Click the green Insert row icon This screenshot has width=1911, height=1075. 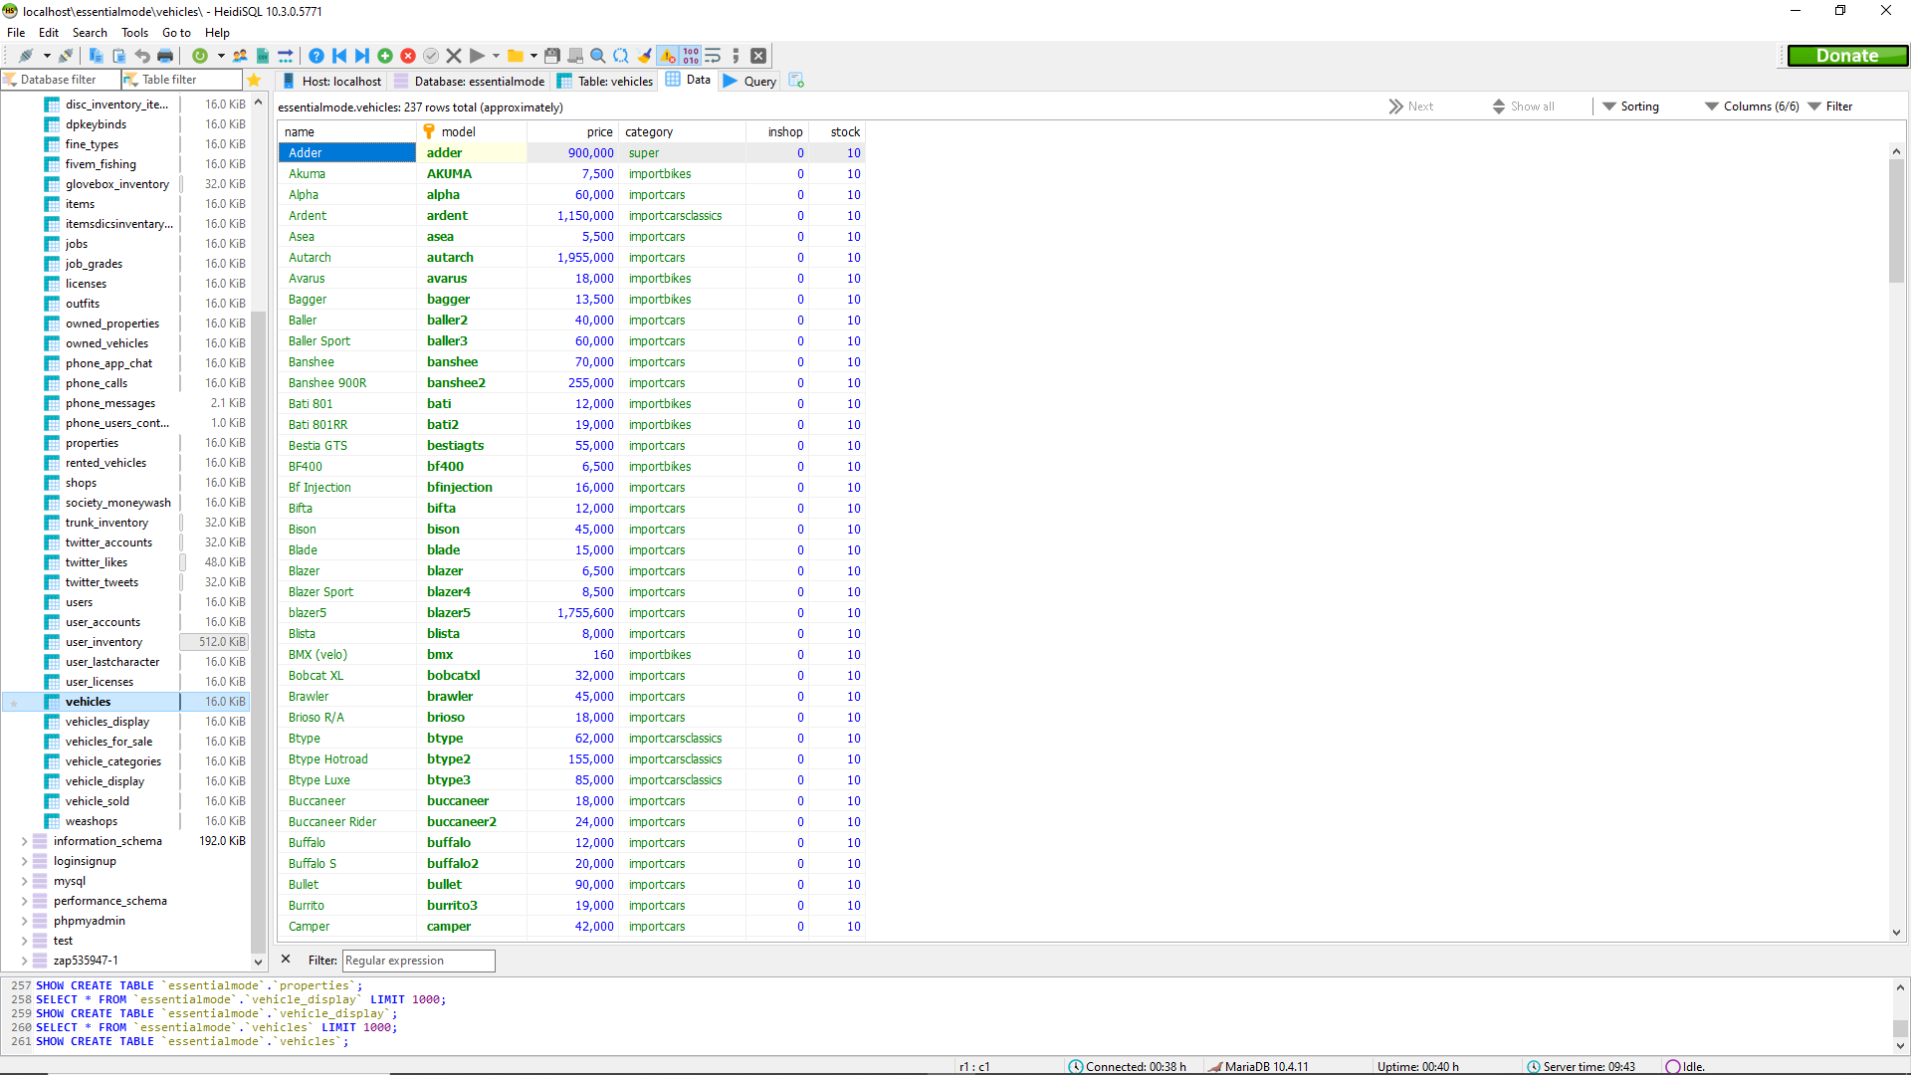click(385, 56)
